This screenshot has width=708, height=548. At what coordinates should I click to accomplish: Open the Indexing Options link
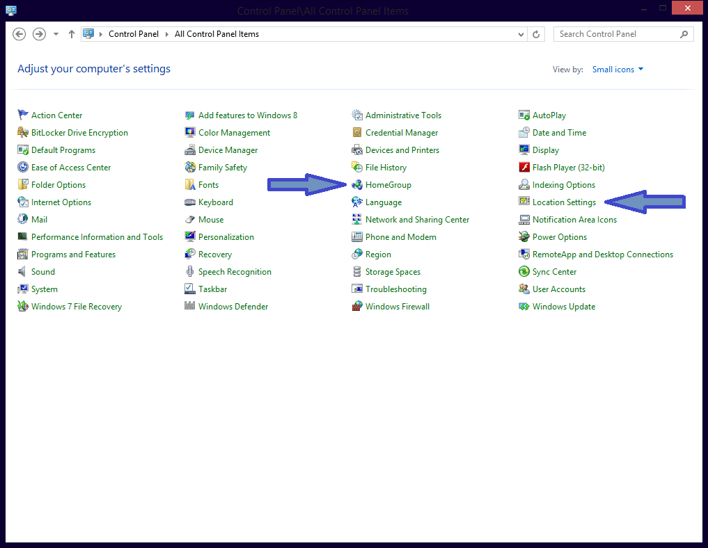563,184
